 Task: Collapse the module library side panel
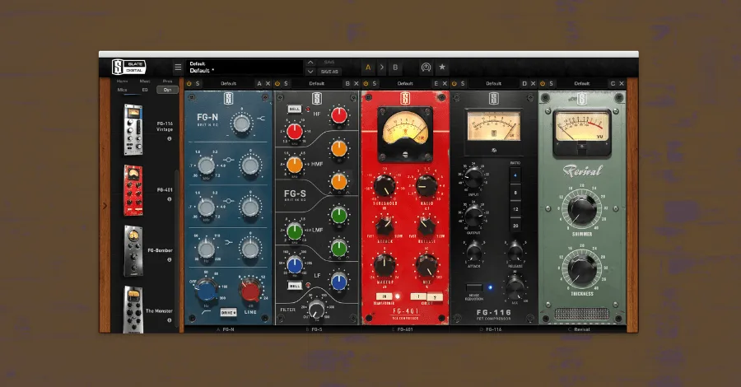click(x=105, y=206)
